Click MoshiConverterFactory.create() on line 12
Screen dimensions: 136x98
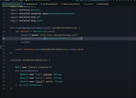click(x=63, y=39)
